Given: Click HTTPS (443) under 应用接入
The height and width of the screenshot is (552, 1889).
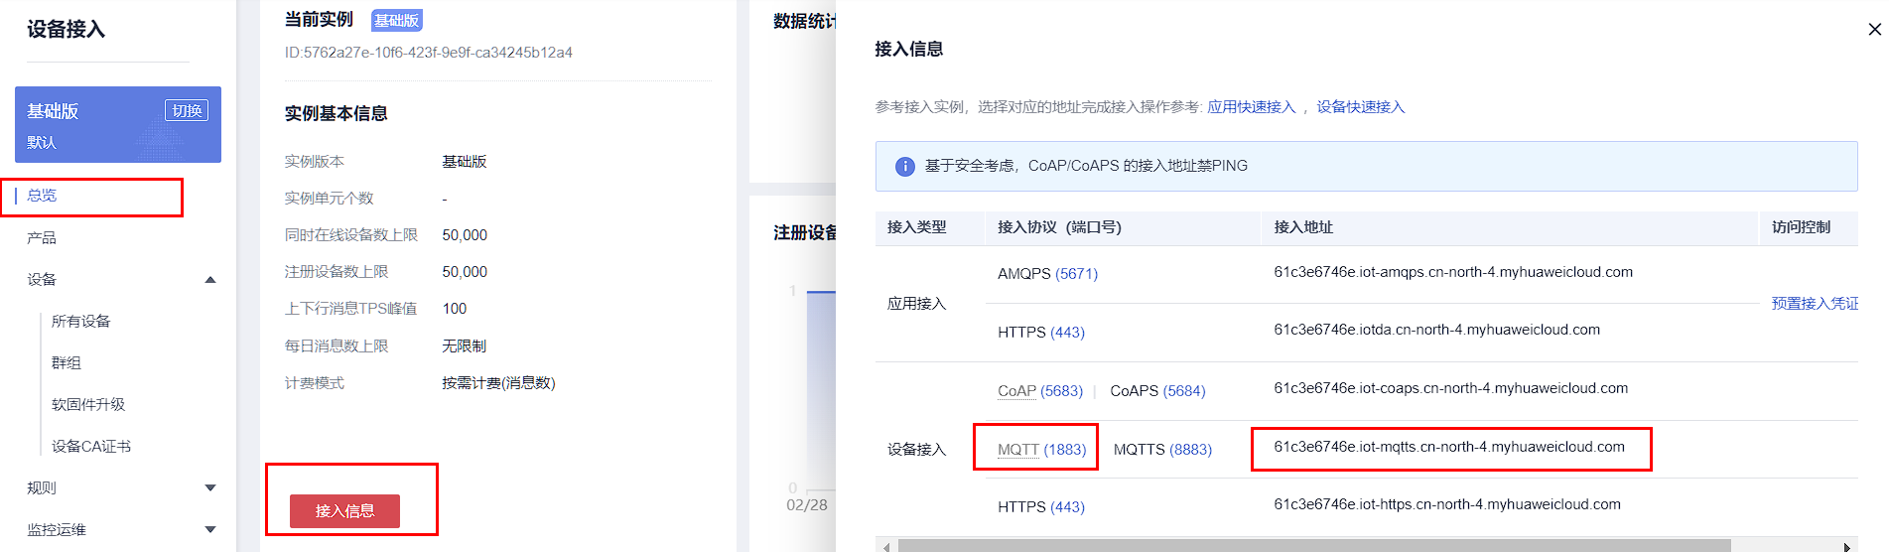Looking at the screenshot, I should (1041, 333).
